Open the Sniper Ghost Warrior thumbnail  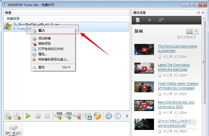pyautogui.click(x=144, y=124)
